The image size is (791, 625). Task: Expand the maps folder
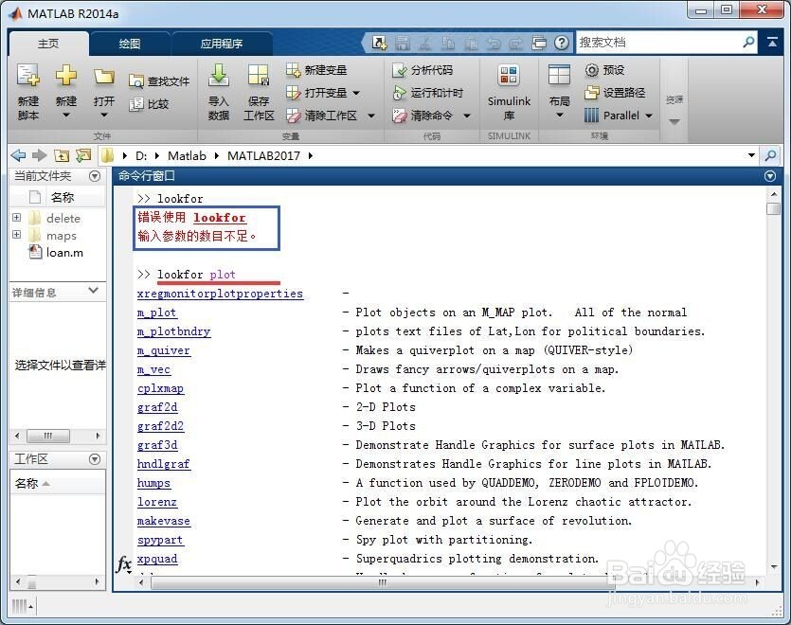(x=17, y=235)
